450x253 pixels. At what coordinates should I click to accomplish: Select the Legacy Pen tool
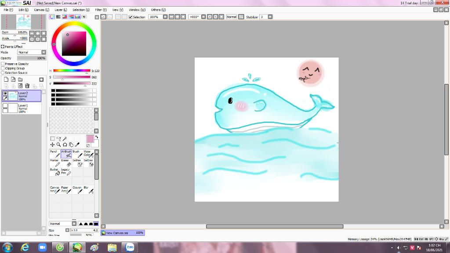pos(66,172)
